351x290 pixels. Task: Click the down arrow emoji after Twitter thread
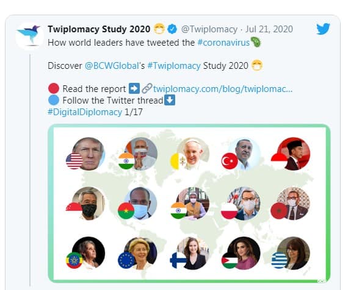(x=170, y=100)
